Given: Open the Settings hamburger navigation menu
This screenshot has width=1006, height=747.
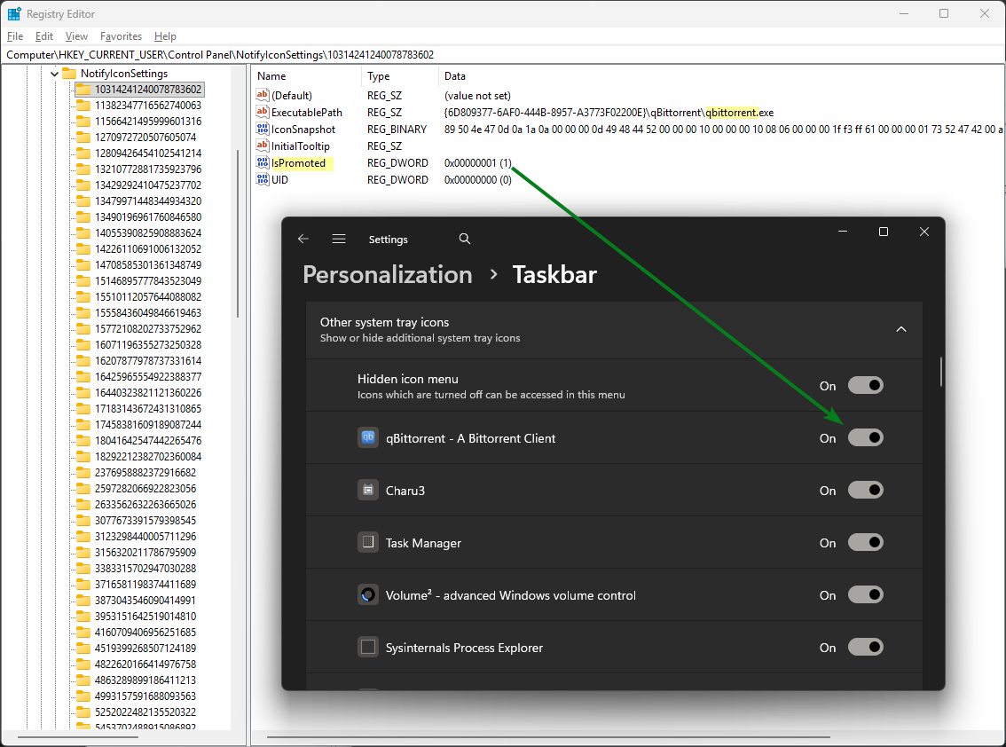Looking at the screenshot, I should [339, 239].
